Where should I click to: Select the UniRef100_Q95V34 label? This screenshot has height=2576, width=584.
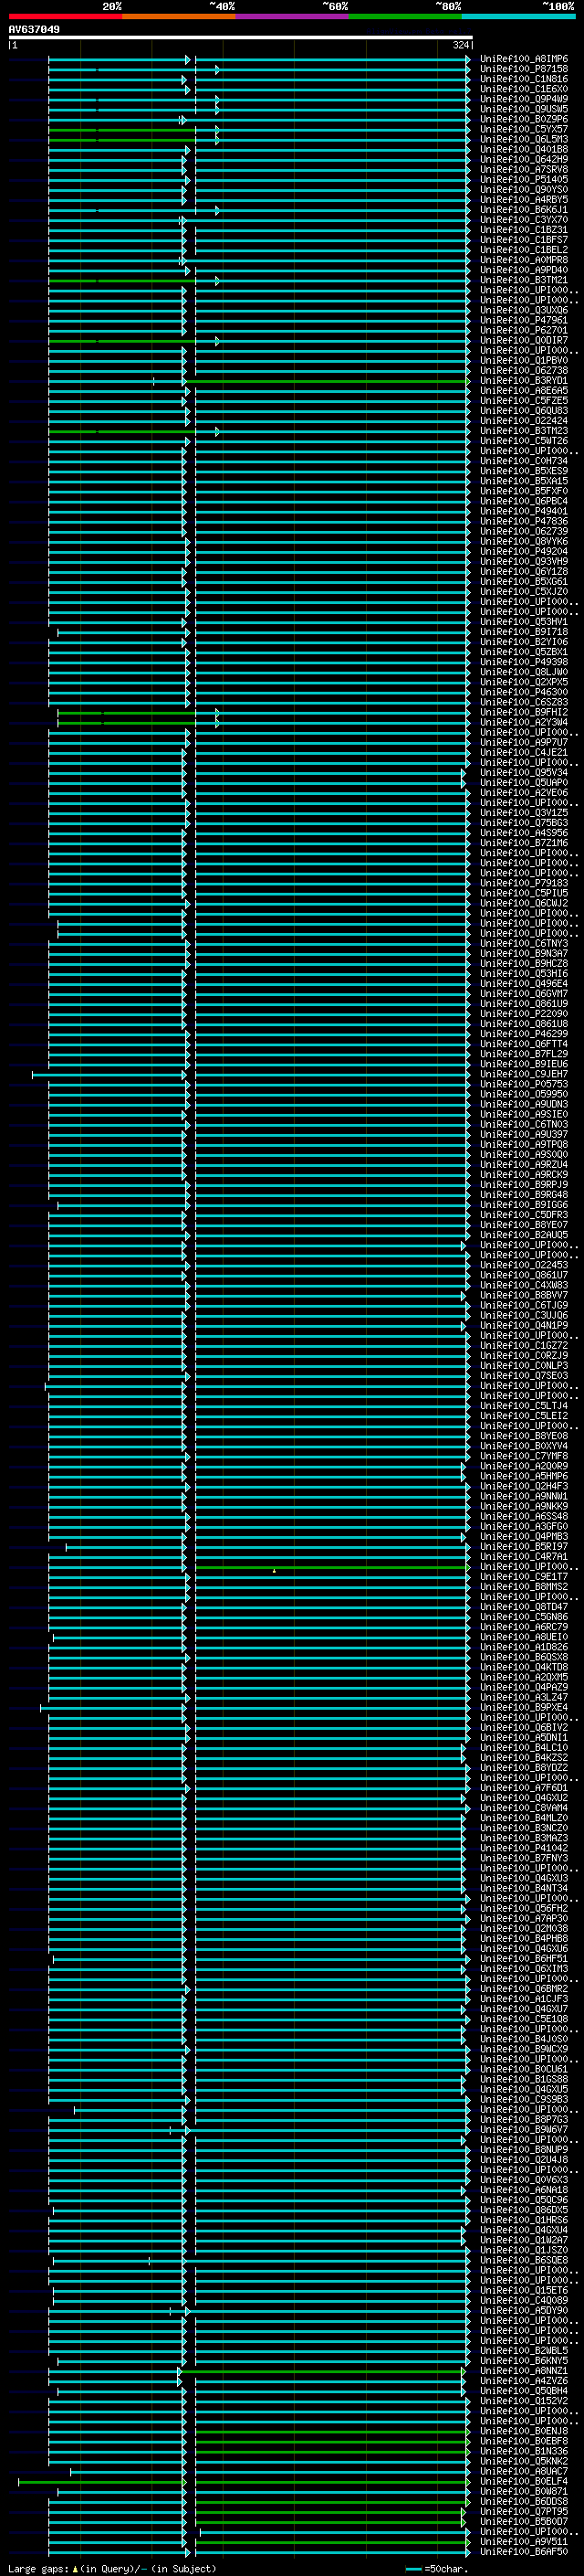click(x=524, y=772)
